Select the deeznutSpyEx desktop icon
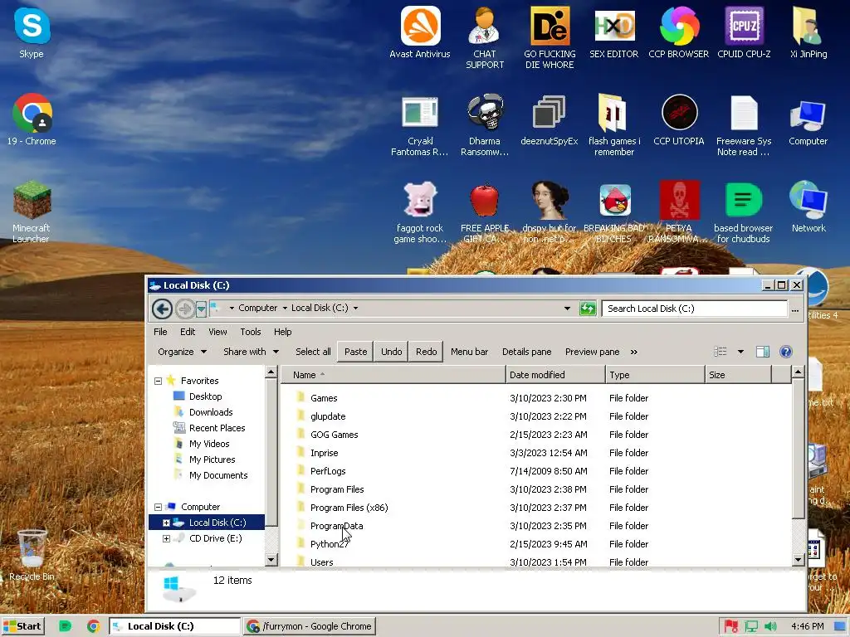This screenshot has height=637, width=850. click(x=550, y=119)
